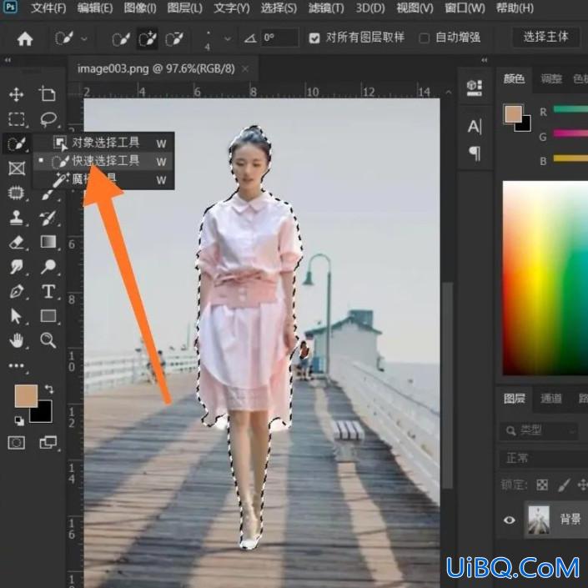This screenshot has width=588, height=588.
Task: Toggle lock image pixels brush icon
Action: pyautogui.click(x=564, y=485)
